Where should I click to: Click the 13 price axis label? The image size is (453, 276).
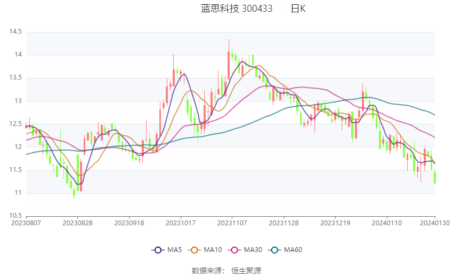[x=18, y=101]
